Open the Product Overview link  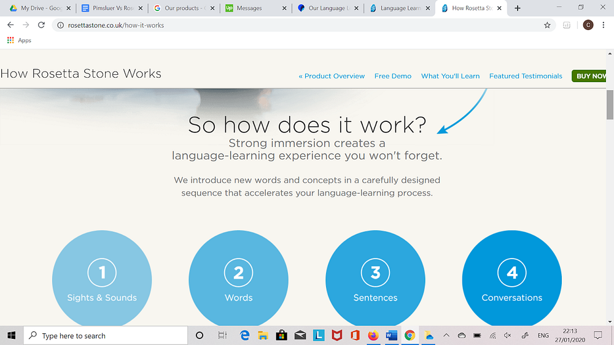coord(332,76)
